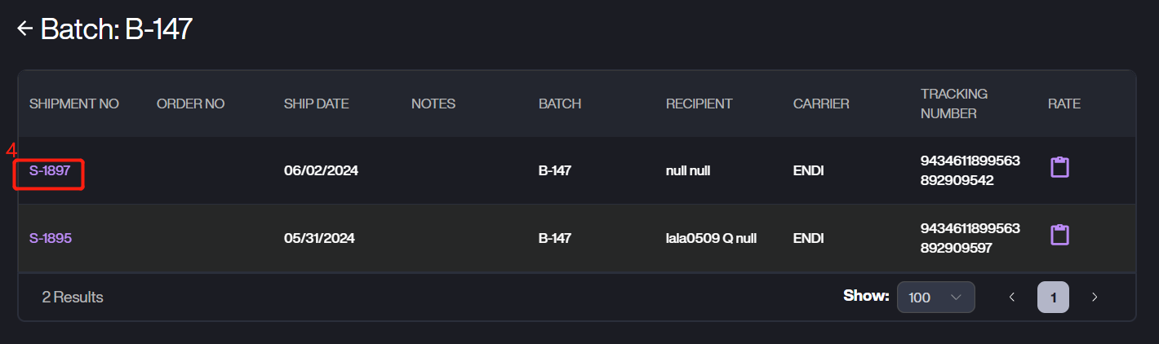Sort by Ship Date column header

point(316,104)
